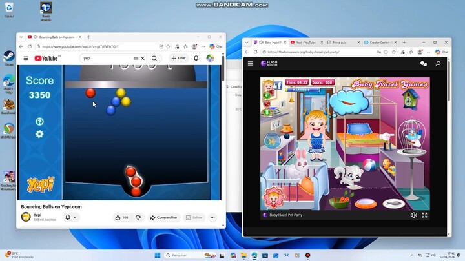Image resolution: width=465 pixels, height=261 pixels.
Task: Open the more actions menu under the video
Action: [212, 218]
